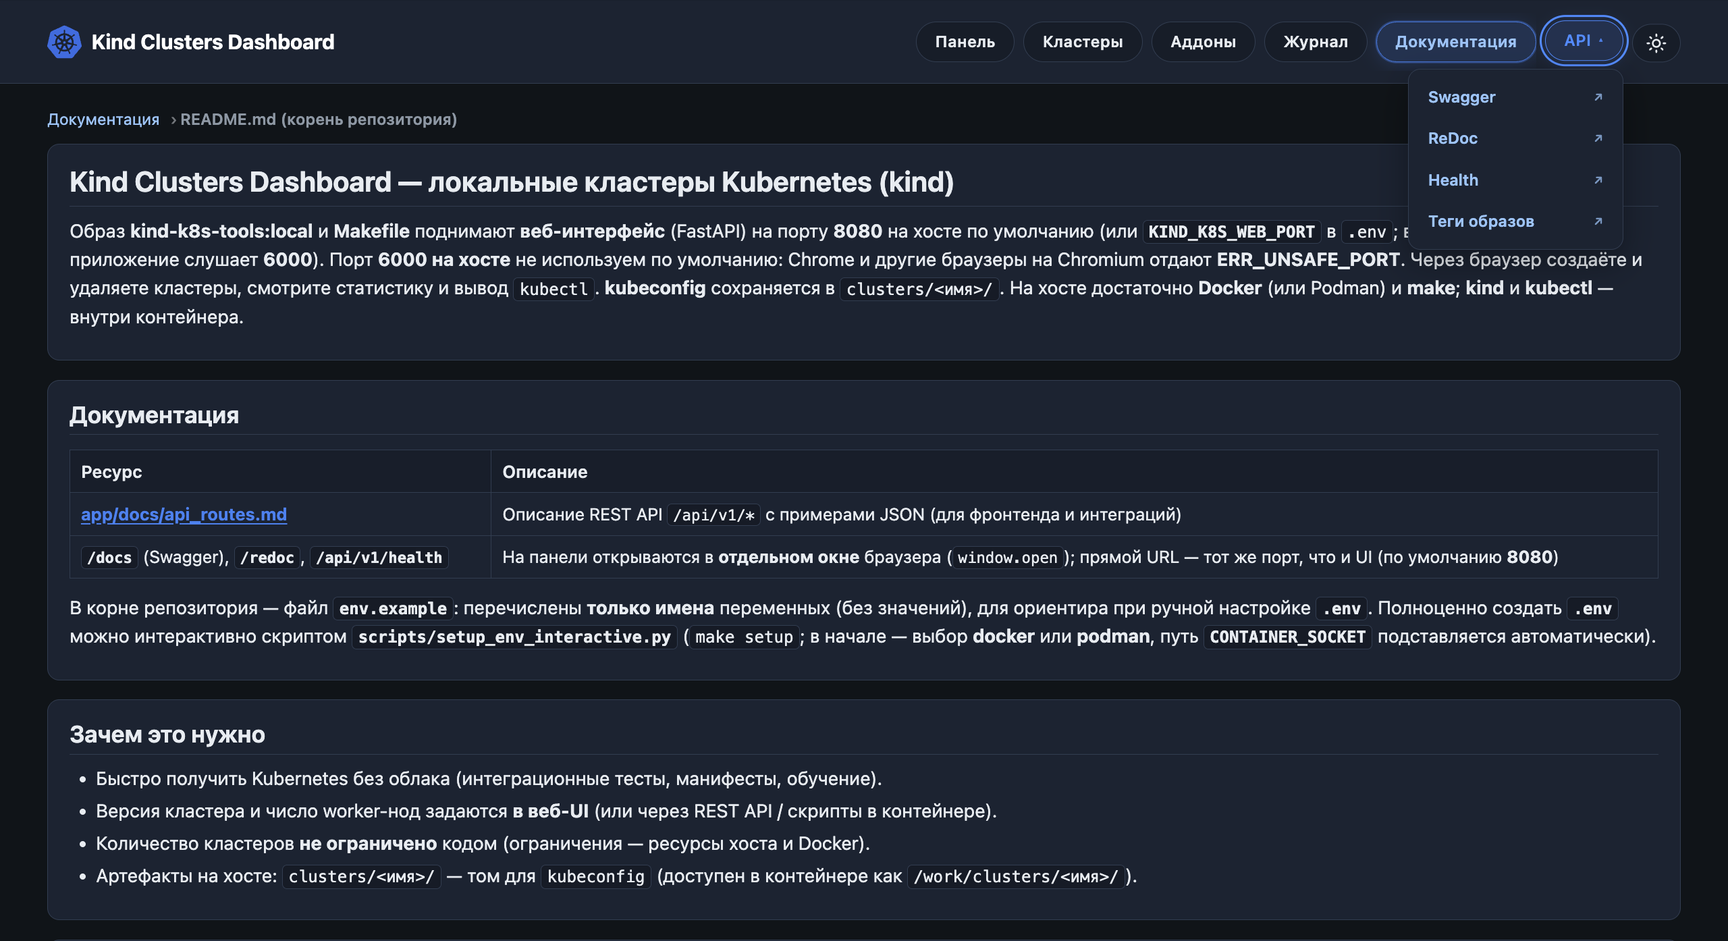Click the kubeconfig code snippet in bullet list
Viewport: 1728px width, 941px height.
(x=595, y=877)
